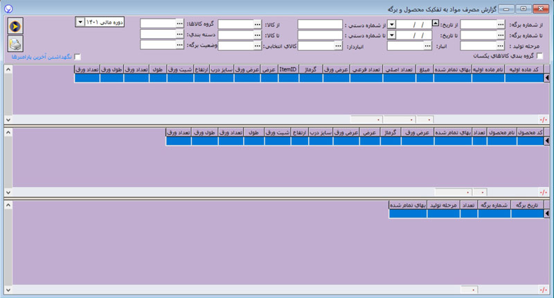Click the print report icon

pyautogui.click(x=15, y=44)
